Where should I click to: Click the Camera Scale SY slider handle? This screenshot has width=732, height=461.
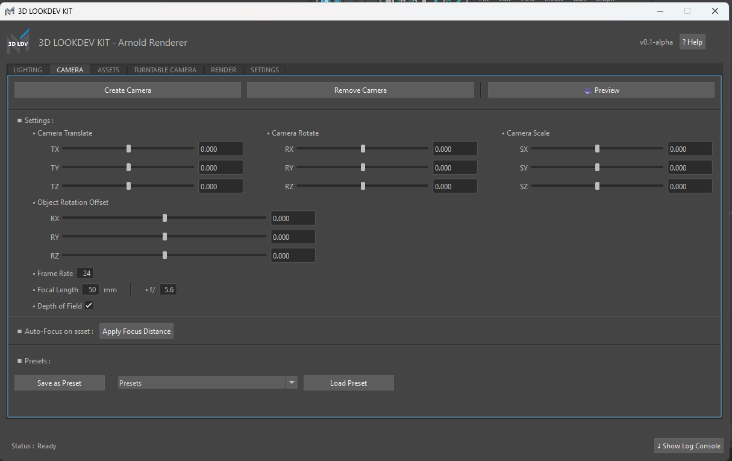click(x=598, y=168)
